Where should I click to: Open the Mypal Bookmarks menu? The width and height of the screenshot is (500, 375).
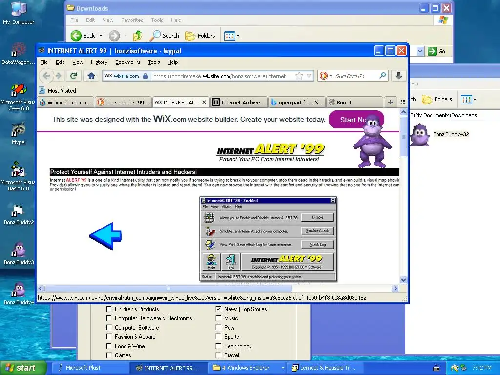pyautogui.click(x=127, y=62)
